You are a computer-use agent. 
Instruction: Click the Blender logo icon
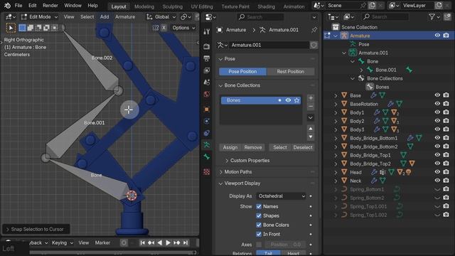pyautogui.click(x=7, y=6)
